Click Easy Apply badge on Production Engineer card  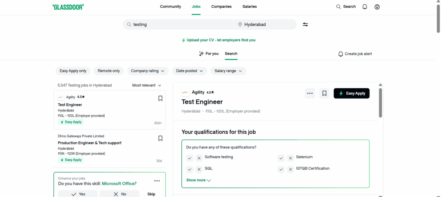click(71, 160)
